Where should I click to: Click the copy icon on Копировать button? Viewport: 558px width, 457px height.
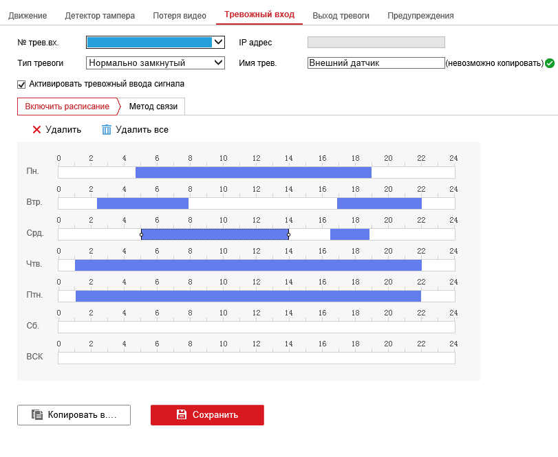37,414
